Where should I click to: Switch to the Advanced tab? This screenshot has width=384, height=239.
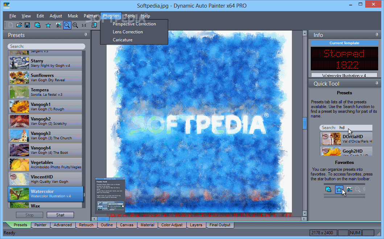[x=63, y=225]
